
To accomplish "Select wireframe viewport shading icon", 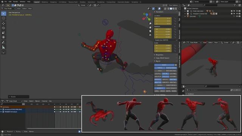I will point(168,9).
